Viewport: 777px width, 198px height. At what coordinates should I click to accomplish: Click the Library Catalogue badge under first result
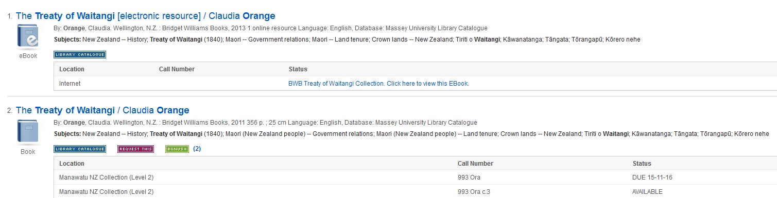point(80,54)
